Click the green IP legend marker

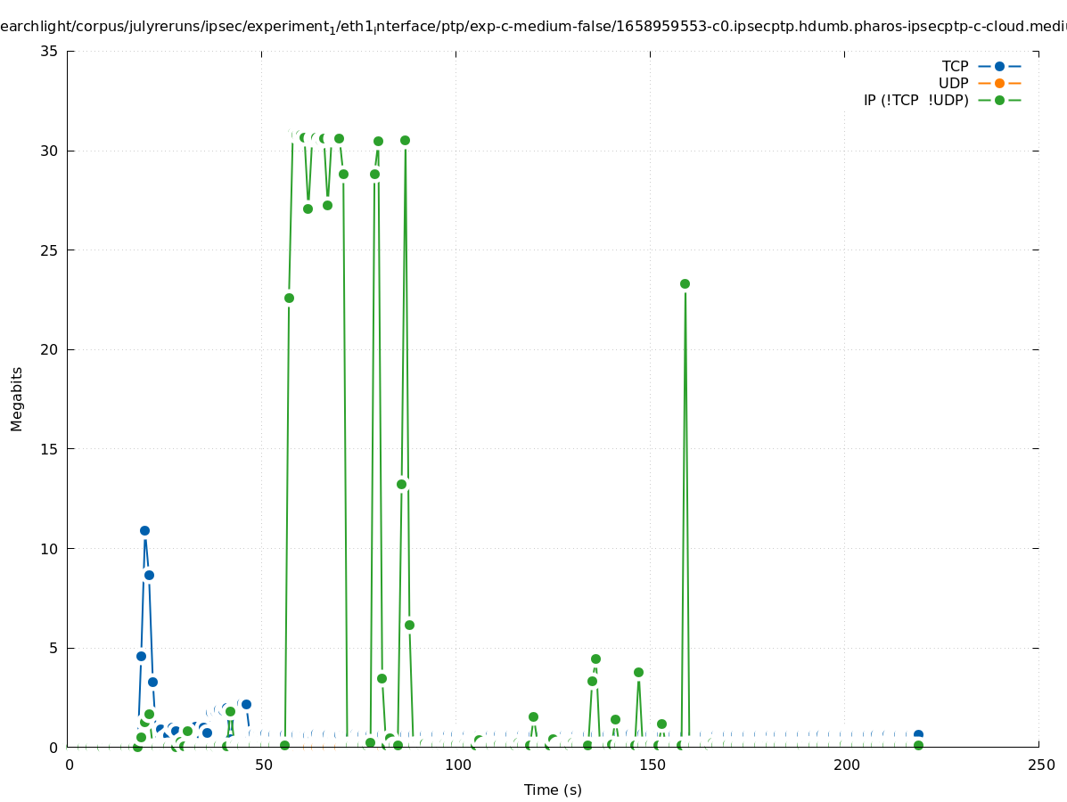(x=999, y=100)
